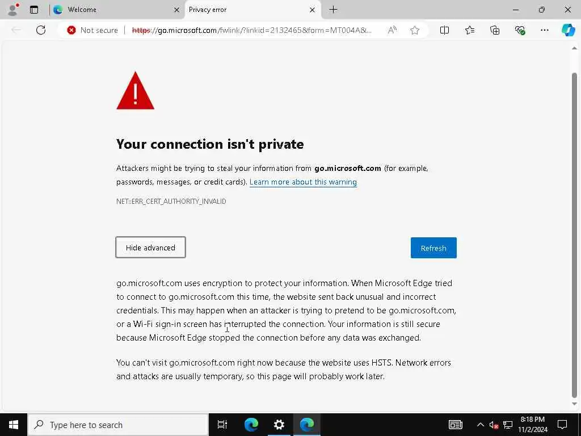The image size is (581, 436).
Task: Open the Favorites list icon
Action: pos(470,30)
